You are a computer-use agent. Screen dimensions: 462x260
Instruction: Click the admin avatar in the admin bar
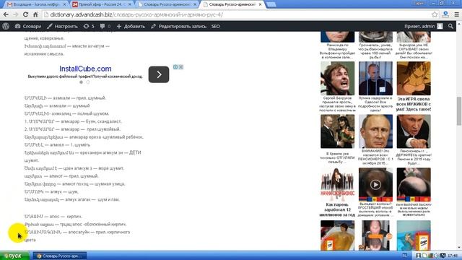440,26
